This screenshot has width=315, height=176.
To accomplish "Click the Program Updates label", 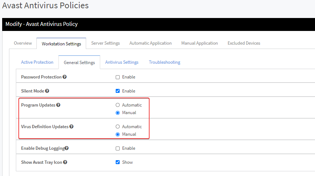I will [x=38, y=105].
